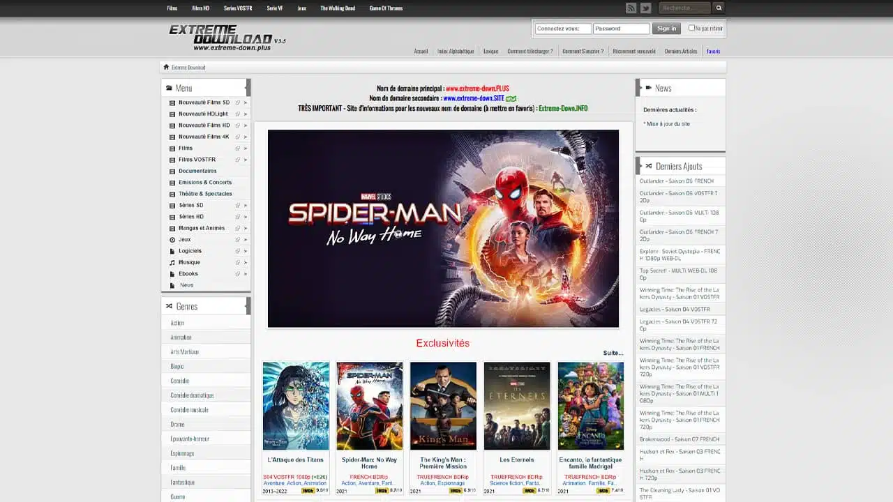Expand the Nouveauté Films 4K submenu arrow

point(246,137)
